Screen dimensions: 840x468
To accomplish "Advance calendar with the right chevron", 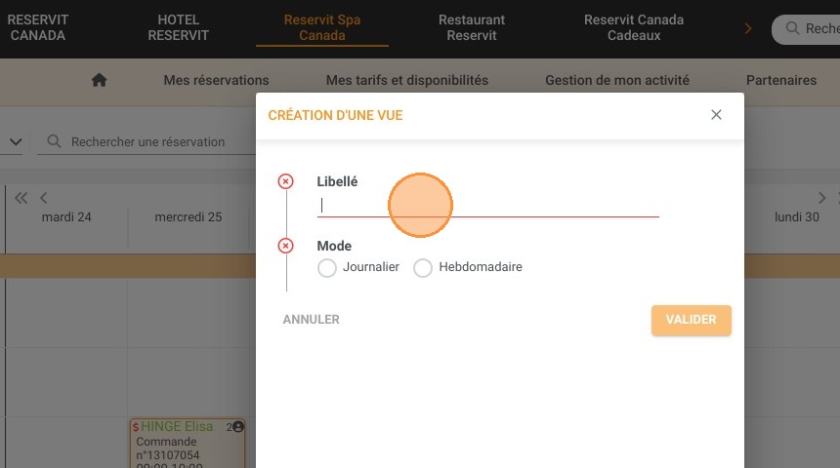I will click(821, 198).
